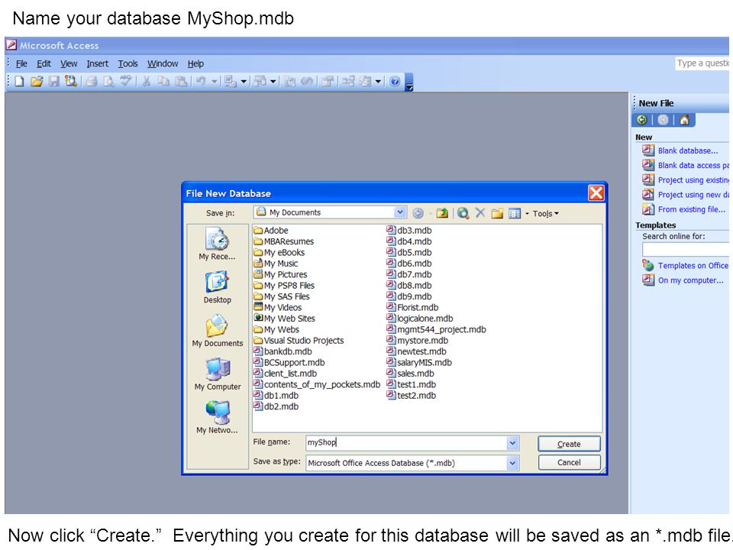The image size is (733, 550).
Task: Click the Open folder toolbar icon
Action: 37,82
